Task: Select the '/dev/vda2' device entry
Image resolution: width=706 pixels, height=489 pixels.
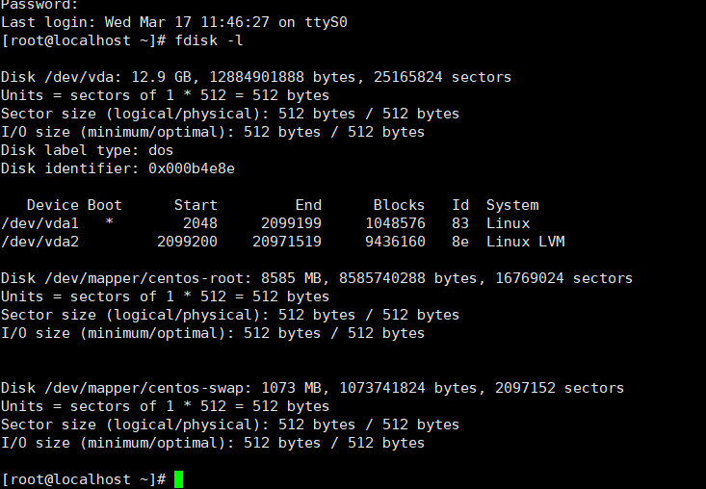Action: [x=39, y=242]
